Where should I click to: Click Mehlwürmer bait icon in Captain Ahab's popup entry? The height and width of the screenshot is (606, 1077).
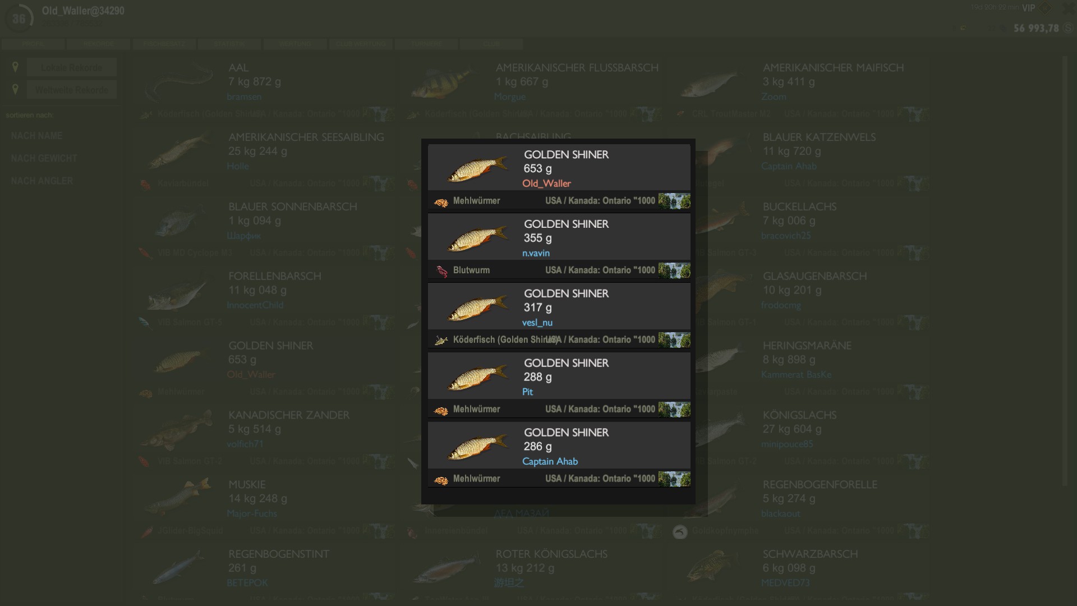(x=441, y=480)
